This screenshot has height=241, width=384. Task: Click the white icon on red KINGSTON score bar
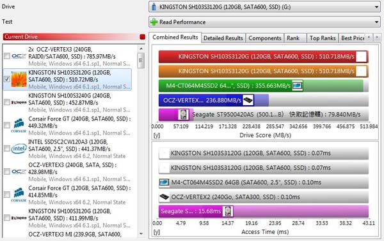point(361,57)
